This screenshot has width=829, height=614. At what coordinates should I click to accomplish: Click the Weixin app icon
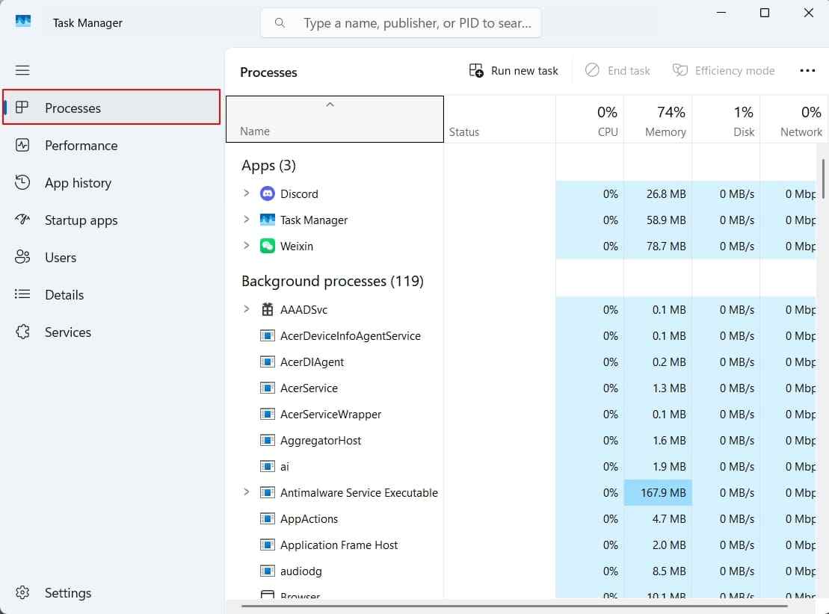268,246
